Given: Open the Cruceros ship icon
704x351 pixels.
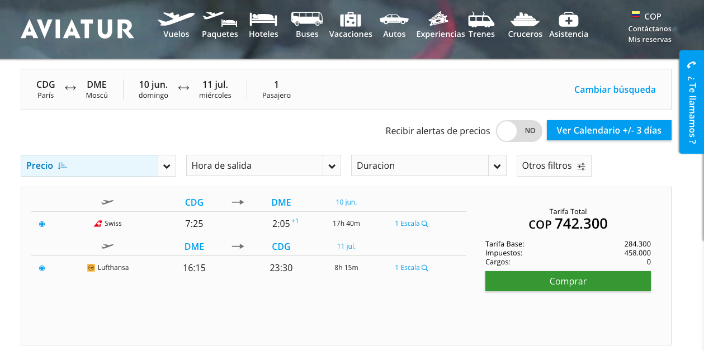Looking at the screenshot, I should click(x=525, y=20).
